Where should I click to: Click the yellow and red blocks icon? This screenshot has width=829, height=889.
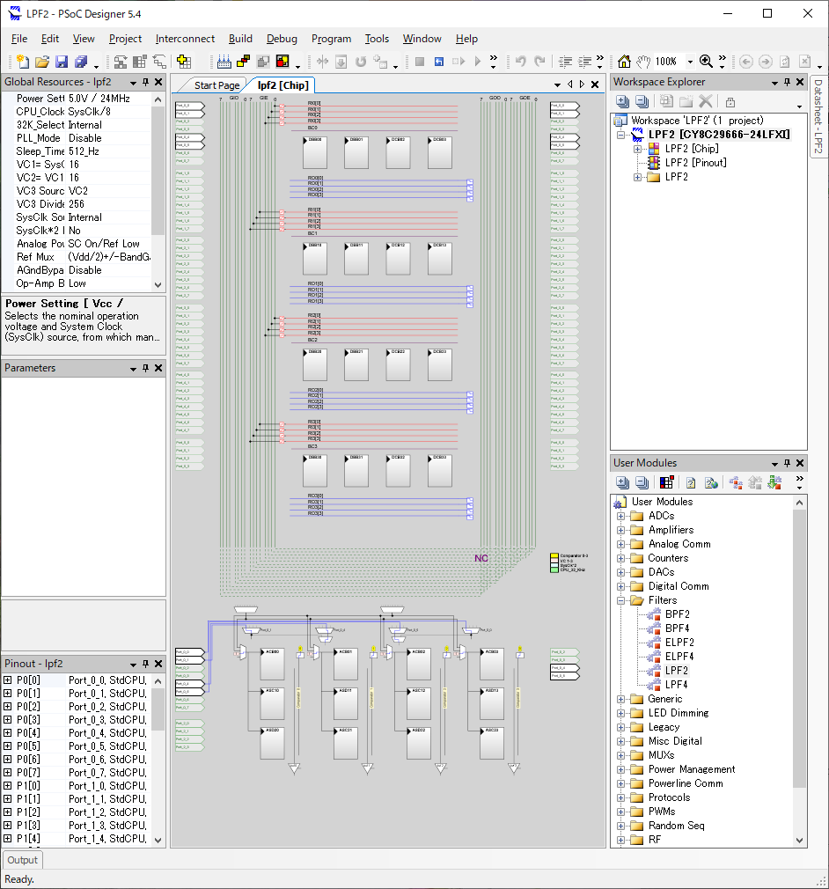pyautogui.click(x=244, y=62)
